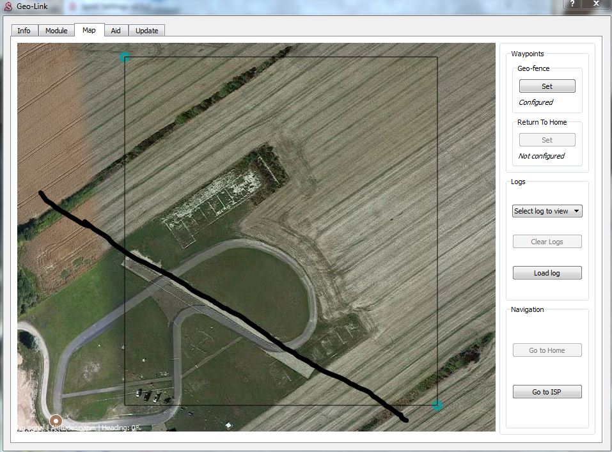Open the Update tab
This screenshot has height=452, width=612.
coord(146,31)
